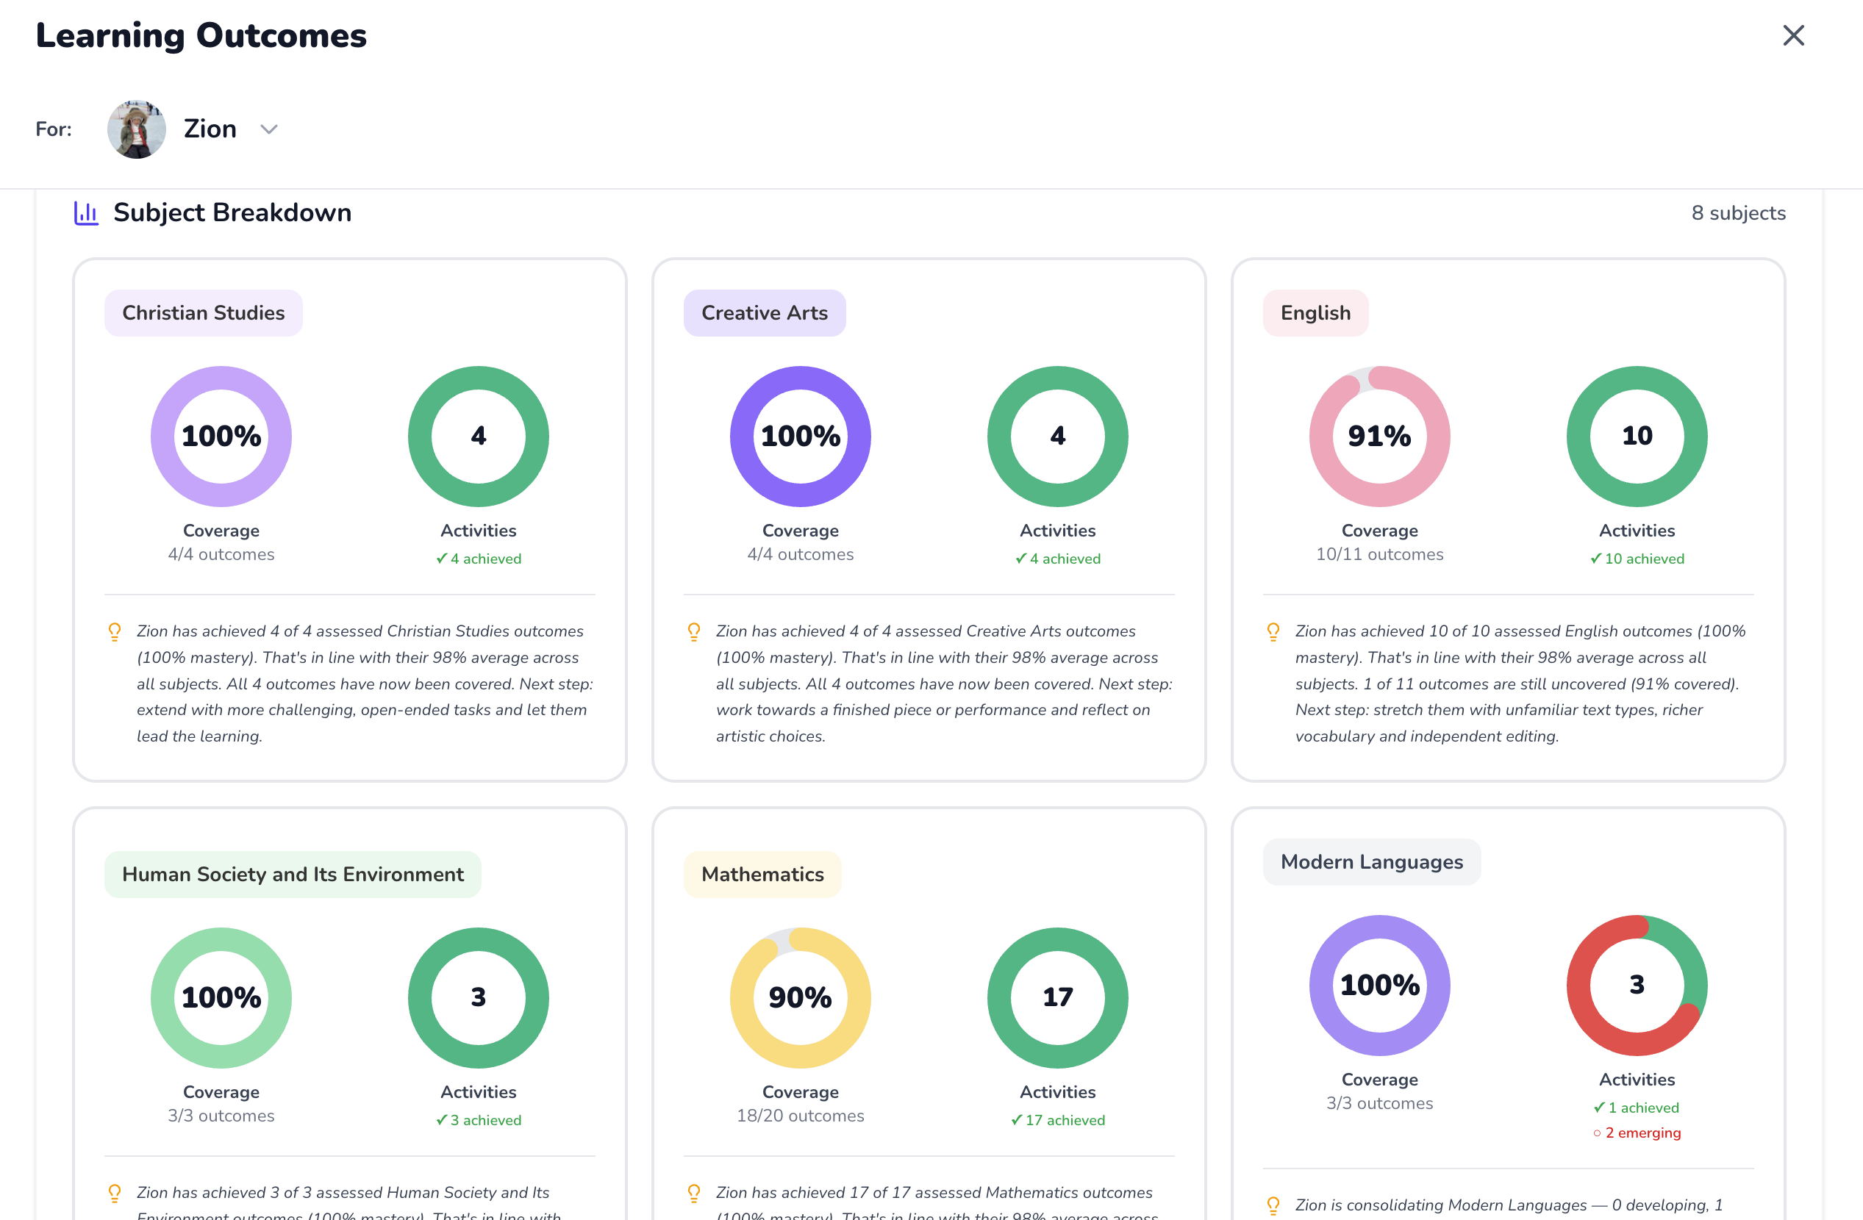Click English activities ring showing 10
The width and height of the screenshot is (1863, 1220).
1637,436
